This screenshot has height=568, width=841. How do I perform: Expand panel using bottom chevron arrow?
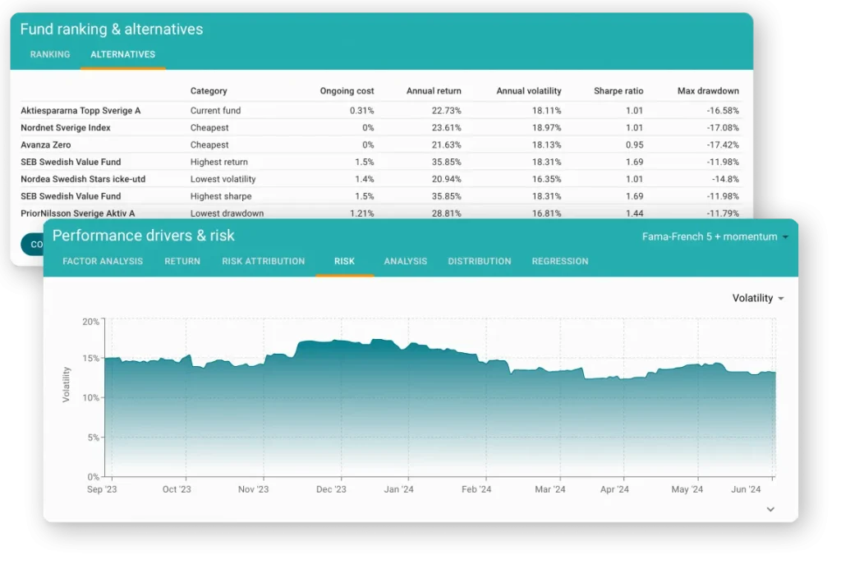tap(770, 509)
